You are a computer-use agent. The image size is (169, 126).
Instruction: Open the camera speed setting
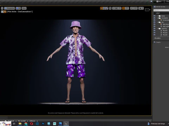[x=141, y=8]
